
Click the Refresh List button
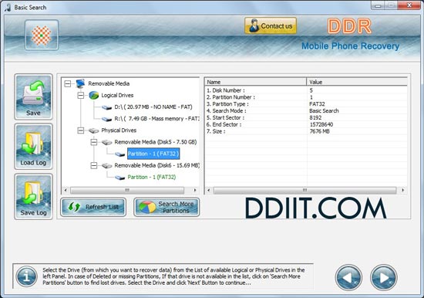pos(93,207)
